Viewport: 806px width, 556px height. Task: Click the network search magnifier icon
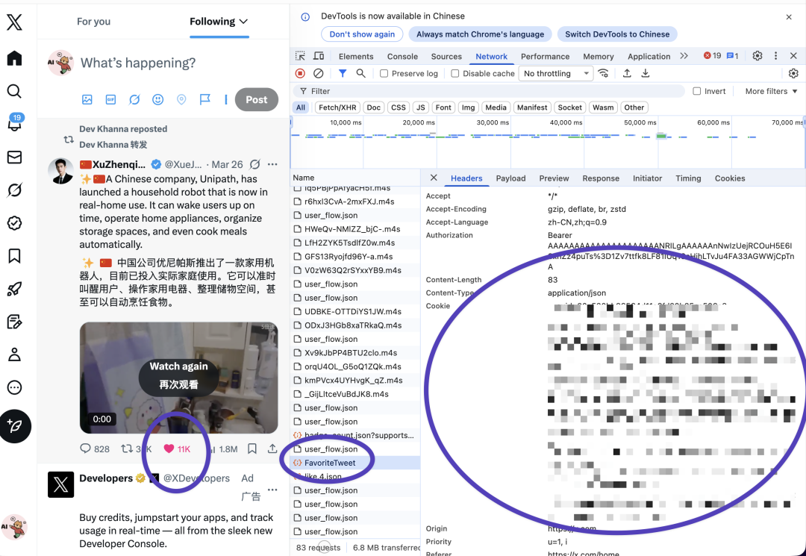360,73
